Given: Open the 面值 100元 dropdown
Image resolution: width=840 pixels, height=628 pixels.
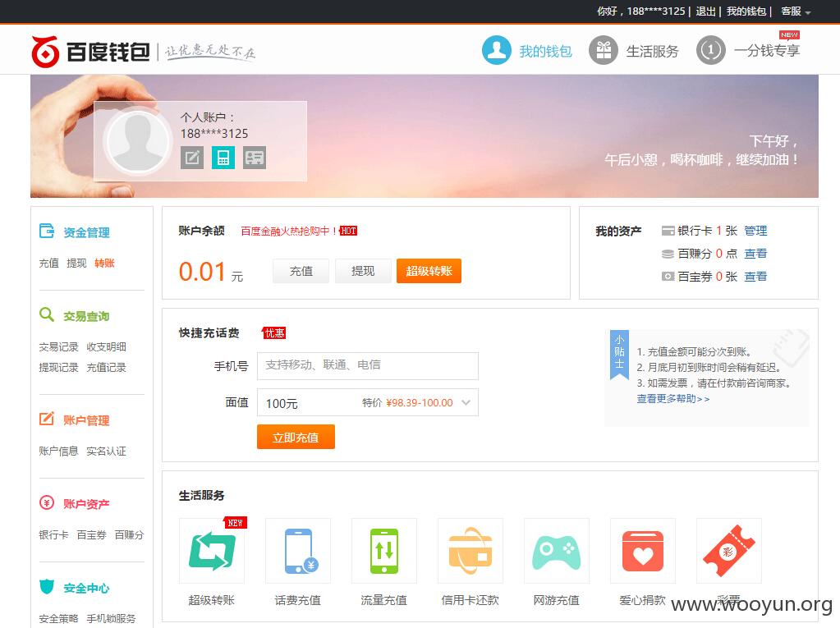Looking at the screenshot, I should point(368,402).
